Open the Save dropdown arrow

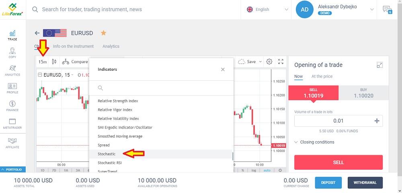point(260,62)
